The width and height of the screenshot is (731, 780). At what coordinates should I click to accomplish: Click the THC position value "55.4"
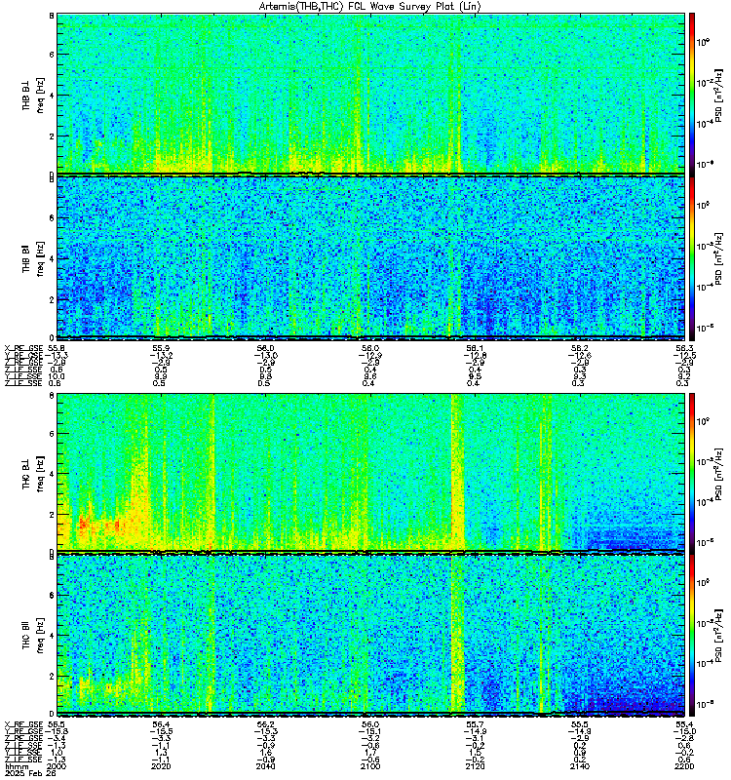point(685,724)
